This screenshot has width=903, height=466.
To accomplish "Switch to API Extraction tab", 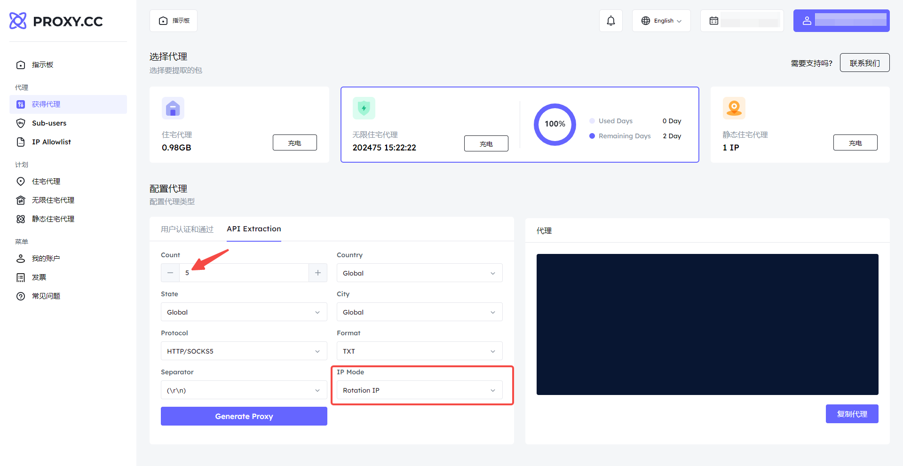I will pos(254,229).
